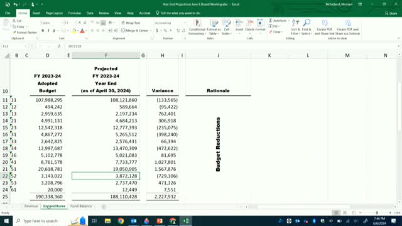402x226 pixels.
Task: Apply the red font color
Action: (x=82, y=31)
